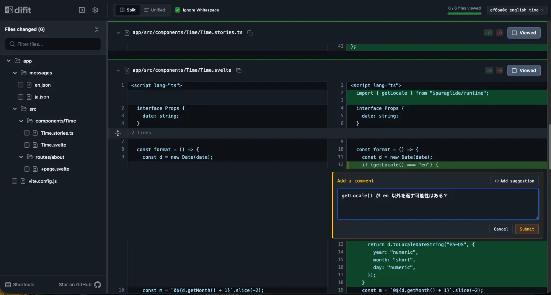The image size is (551, 295).
Task: Submit the comment
Action: pos(527,229)
